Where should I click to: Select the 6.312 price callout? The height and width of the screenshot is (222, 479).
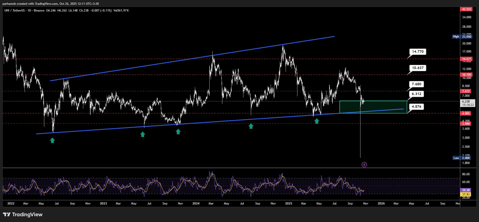pyautogui.click(x=416, y=94)
